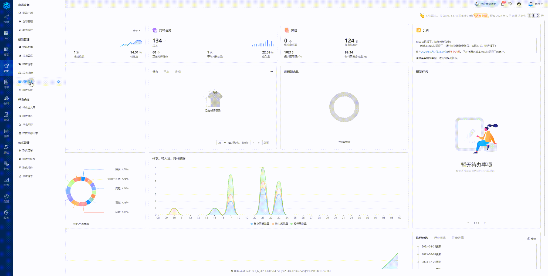Open the 报表 chart icon
Viewport: 548px width, 276px height.
tap(6, 182)
